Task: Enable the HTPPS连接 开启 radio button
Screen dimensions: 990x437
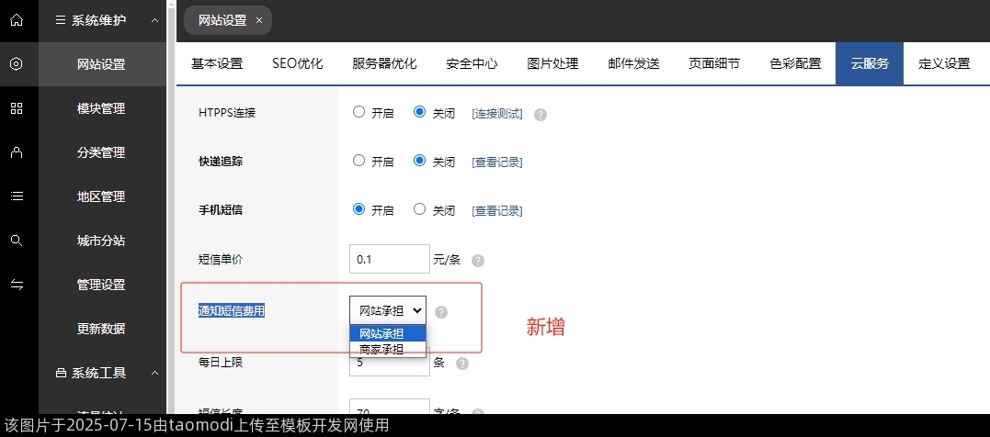Action: coord(358,112)
